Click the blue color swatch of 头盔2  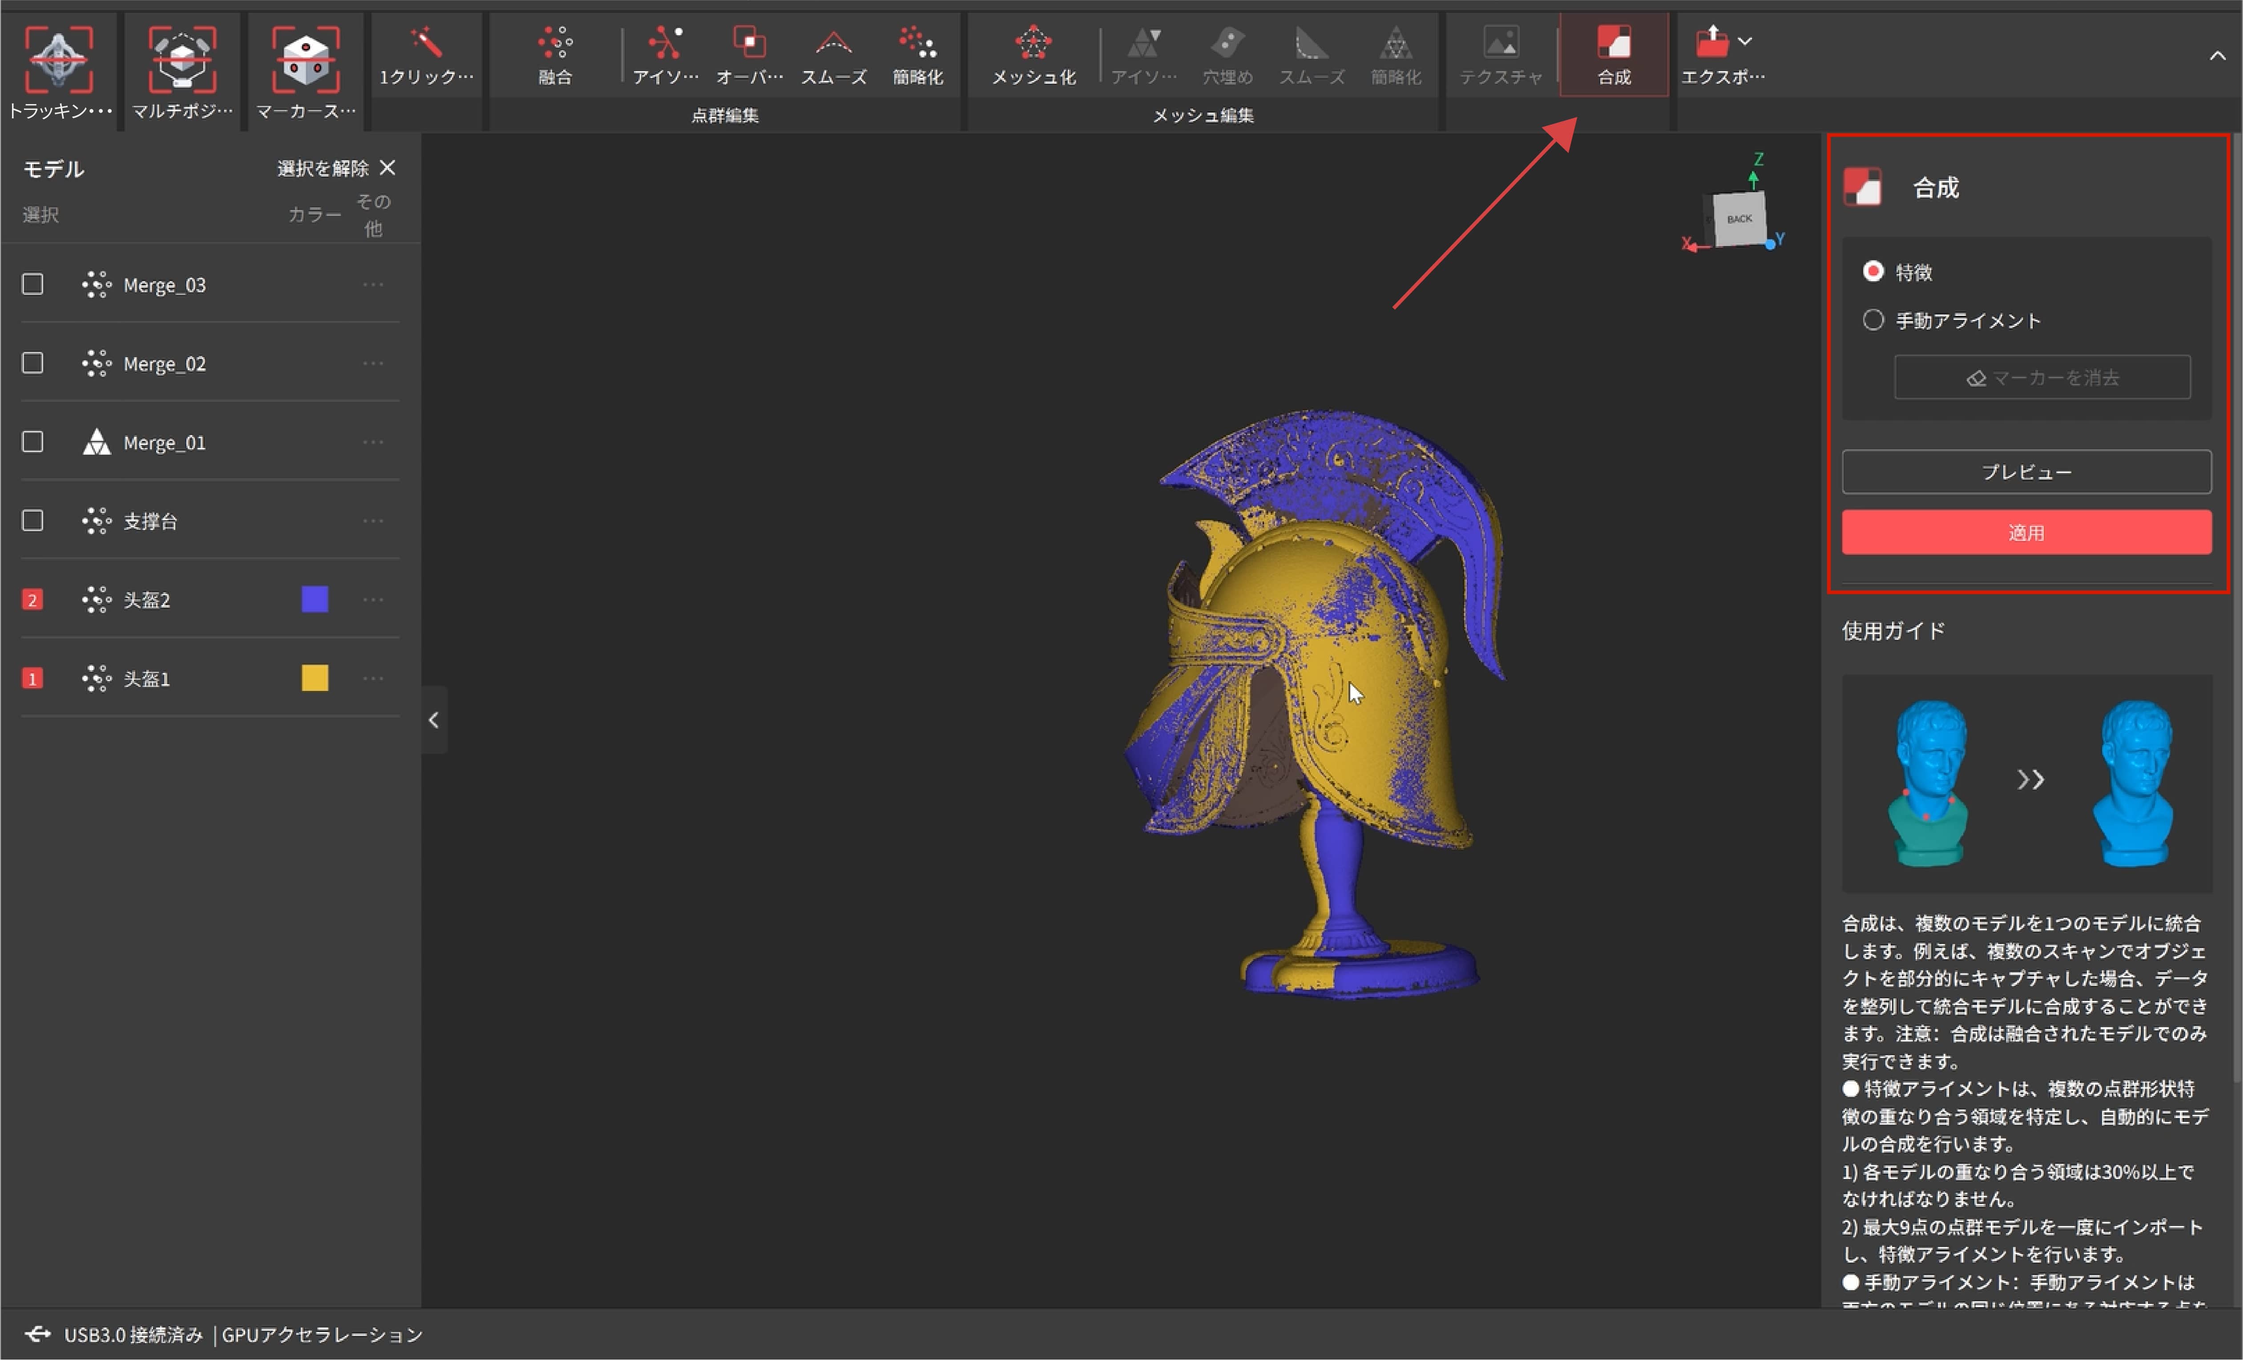pyautogui.click(x=314, y=599)
